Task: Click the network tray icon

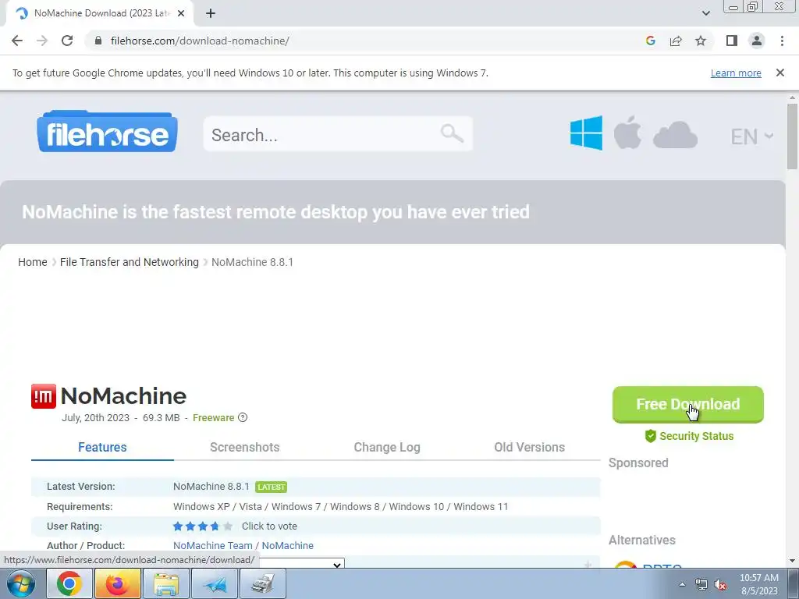Action: (701, 584)
